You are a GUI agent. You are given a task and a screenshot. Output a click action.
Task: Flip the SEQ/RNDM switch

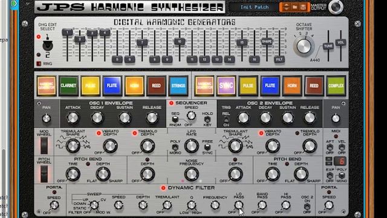tap(175, 119)
